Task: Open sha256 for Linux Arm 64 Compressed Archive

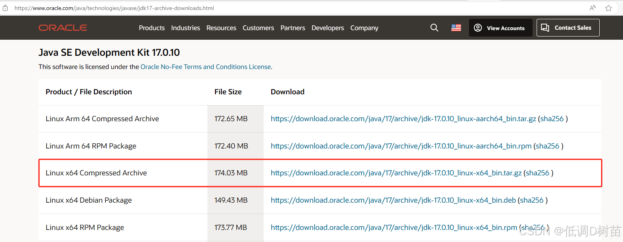Action: 552,119
